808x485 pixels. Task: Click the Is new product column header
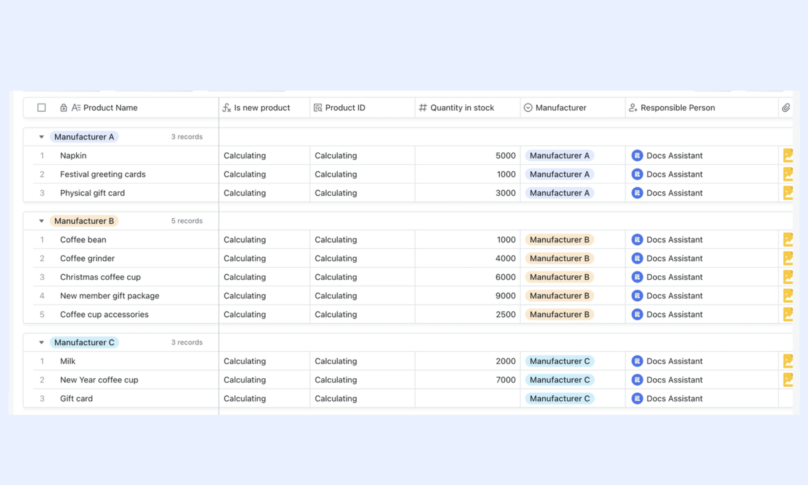264,108
